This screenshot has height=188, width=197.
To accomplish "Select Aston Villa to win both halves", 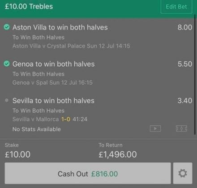I will [60, 27].
